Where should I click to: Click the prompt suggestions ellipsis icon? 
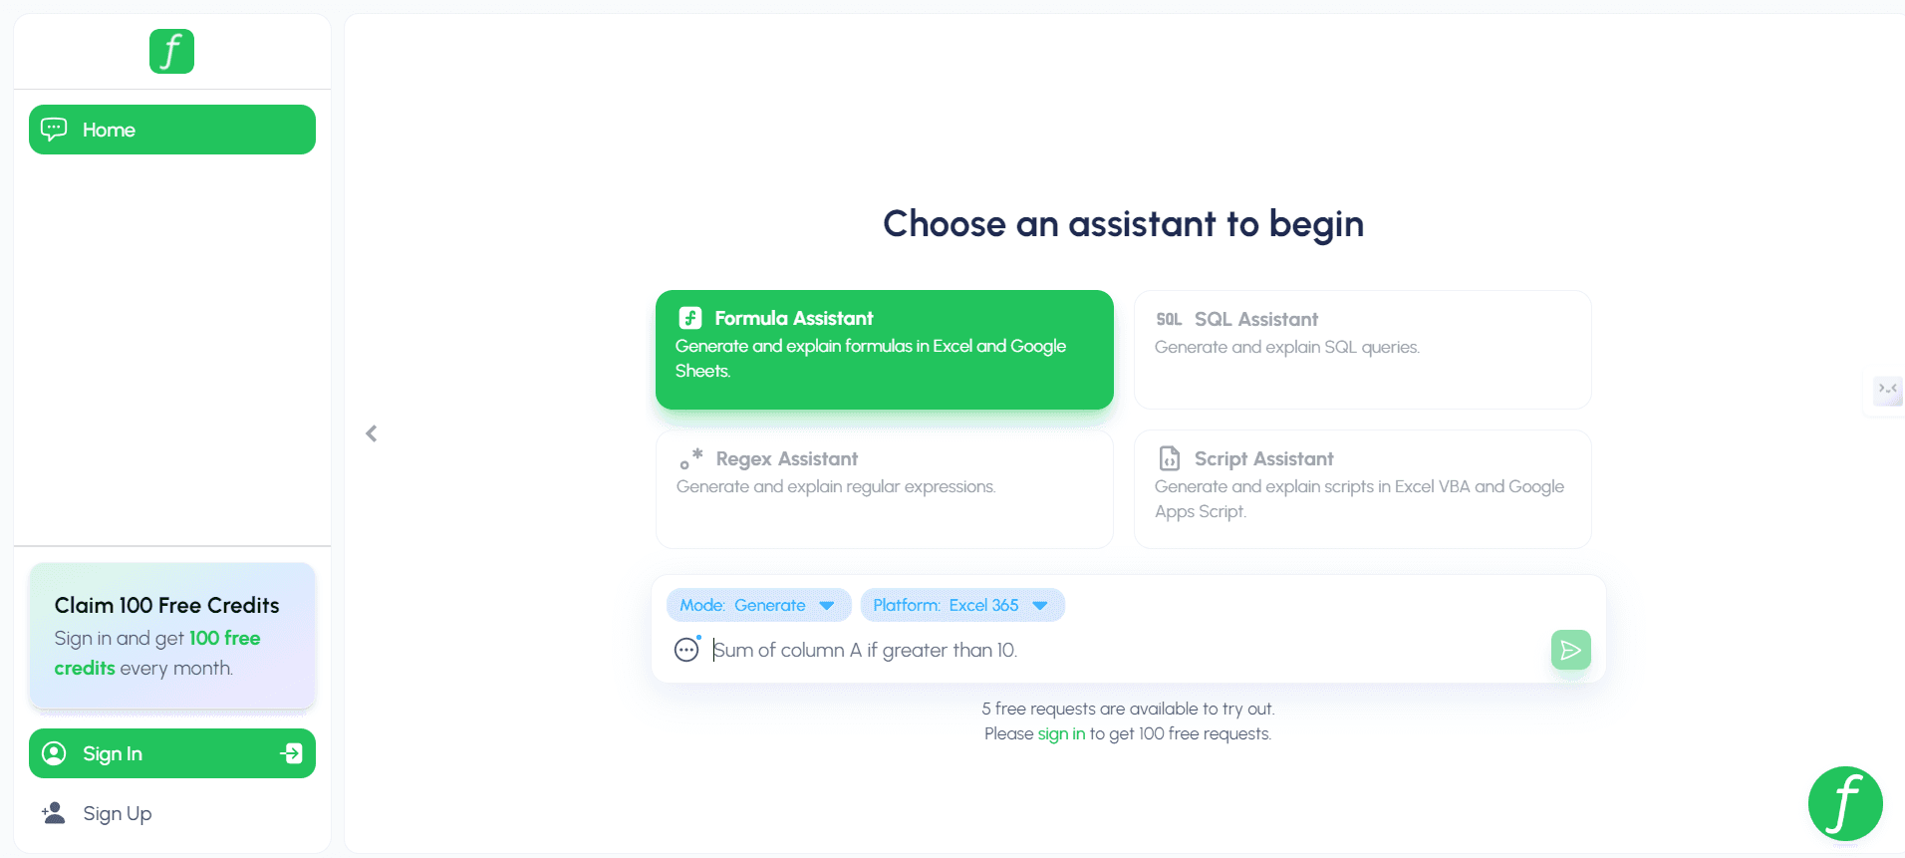click(686, 649)
